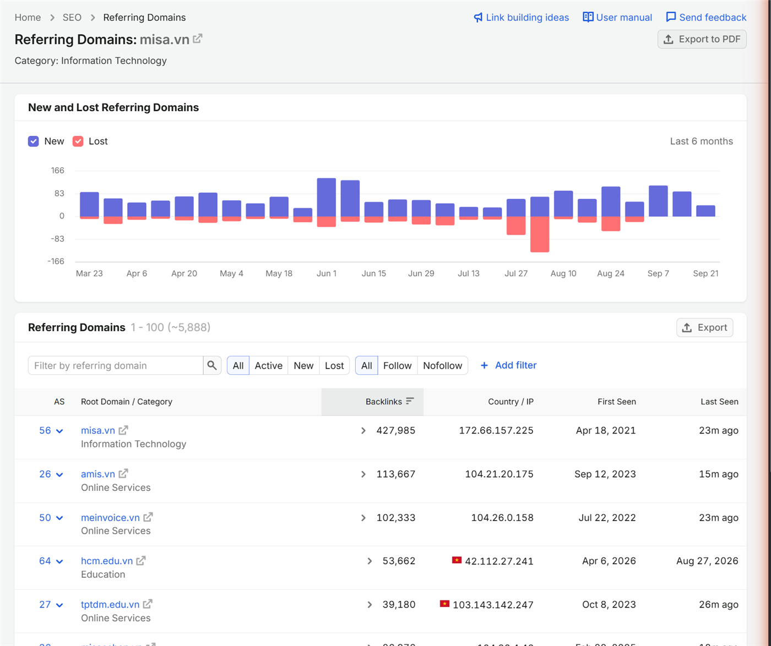This screenshot has height=646, width=771.
Task: Expand backlinks chevron beside 113,667
Action: [363, 474]
